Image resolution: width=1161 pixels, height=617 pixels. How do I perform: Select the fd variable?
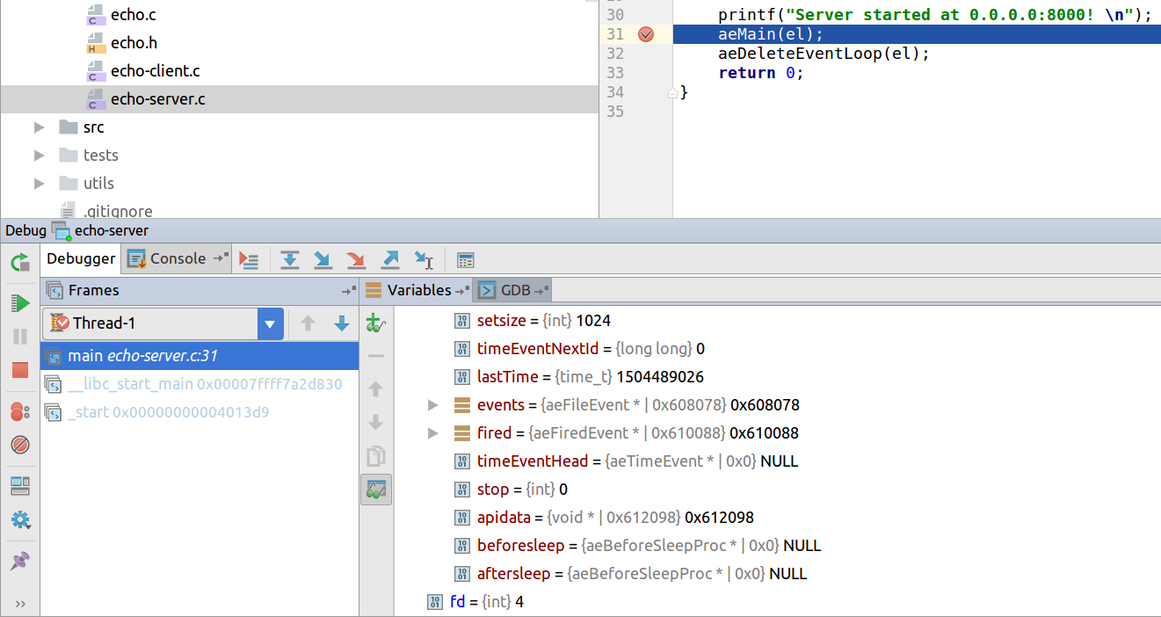coord(777,602)
